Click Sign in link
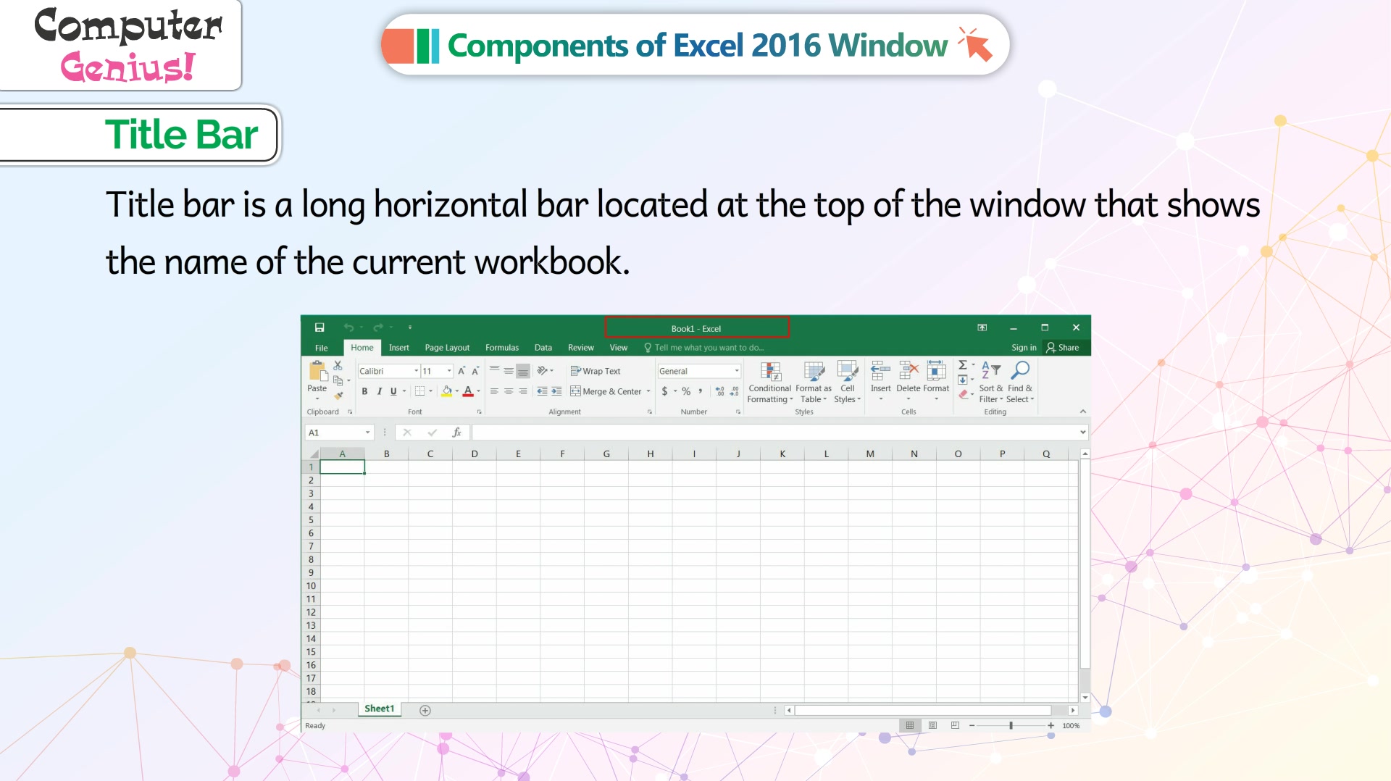1391x781 pixels. pyautogui.click(x=1024, y=348)
